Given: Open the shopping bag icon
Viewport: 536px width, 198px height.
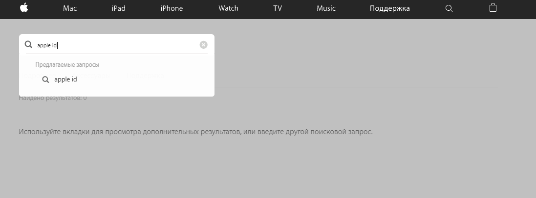Looking at the screenshot, I should click(493, 8).
